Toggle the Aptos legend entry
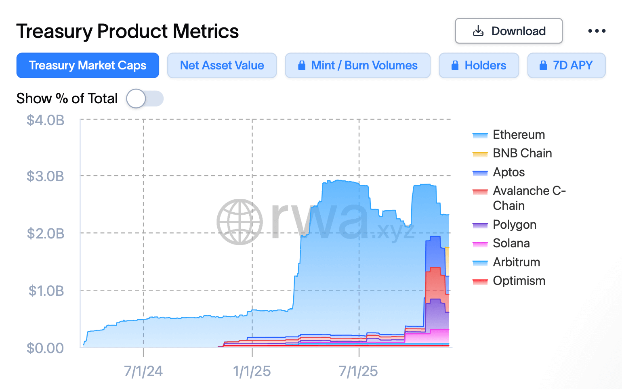 [509, 172]
